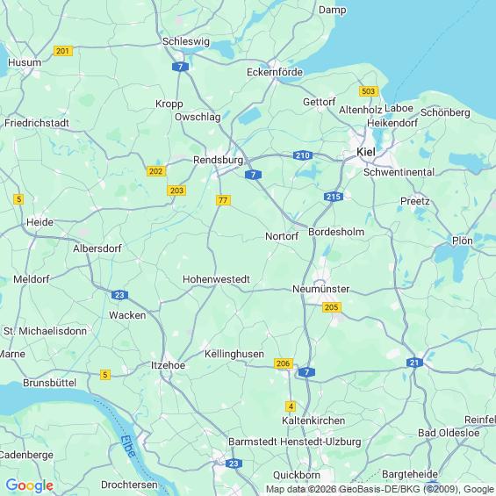Click the yellow 205 road shield
This screenshot has width=496, height=496.
tap(332, 307)
